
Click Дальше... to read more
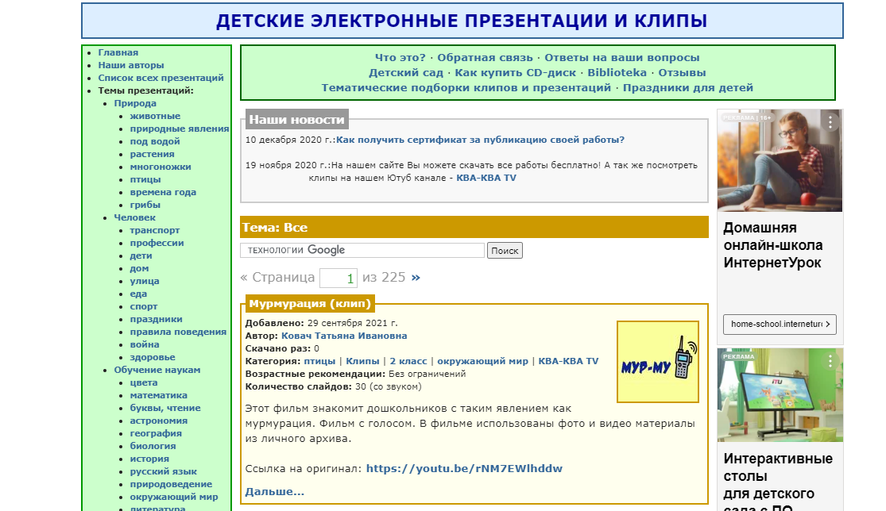[275, 492]
